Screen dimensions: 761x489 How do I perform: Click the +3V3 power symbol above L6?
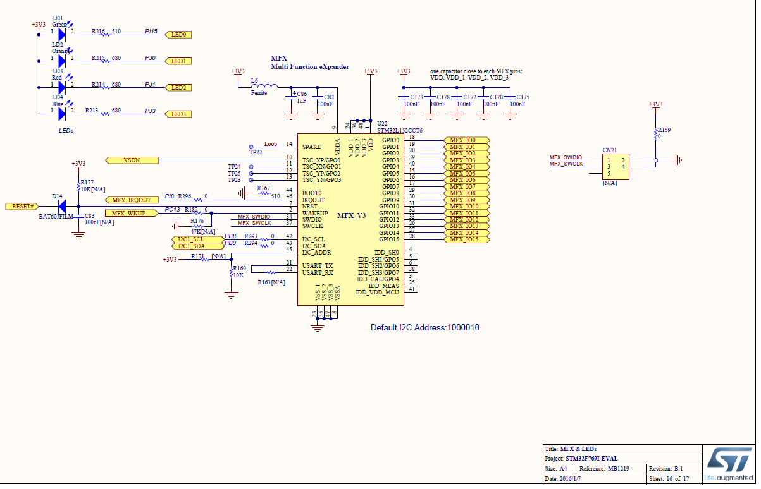click(x=237, y=71)
